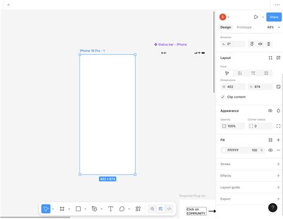Toggle the Clip content checkbox
Screen dimensions: 283x219
[223, 97]
